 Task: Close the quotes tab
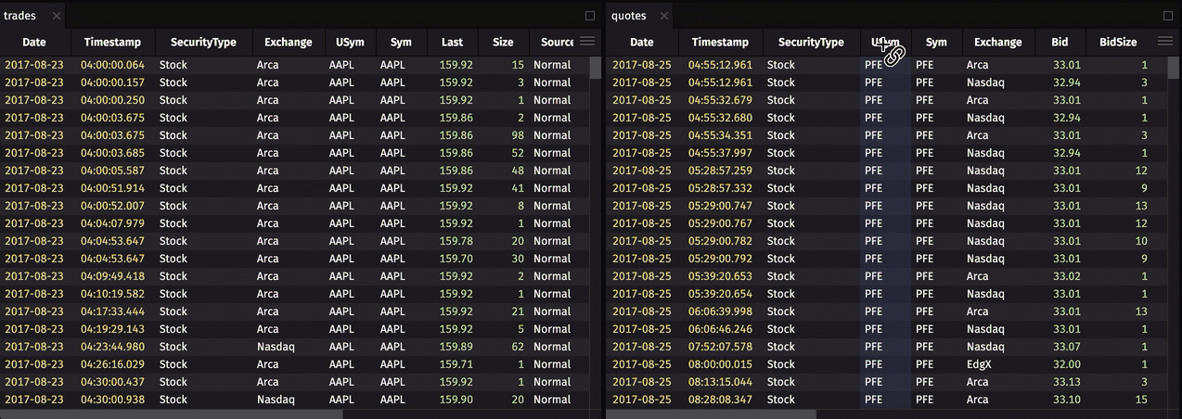[x=664, y=16]
